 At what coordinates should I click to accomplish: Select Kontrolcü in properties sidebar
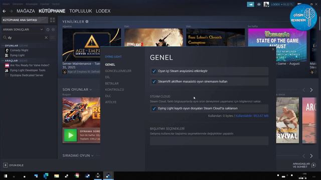click(x=114, y=89)
